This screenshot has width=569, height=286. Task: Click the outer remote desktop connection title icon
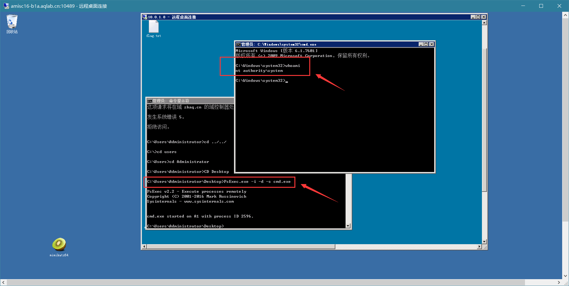(6, 6)
